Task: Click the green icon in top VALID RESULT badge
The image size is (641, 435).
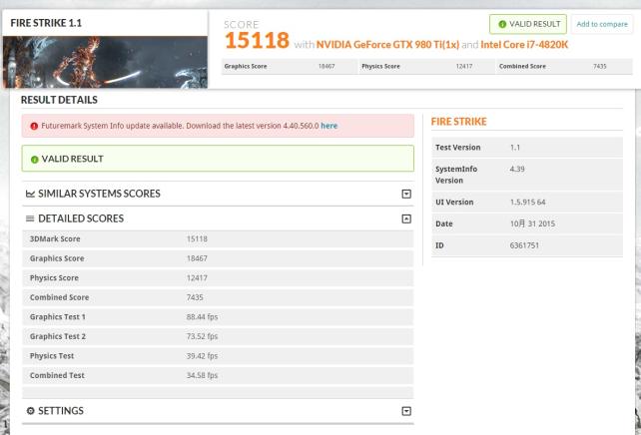Action: 502,24
